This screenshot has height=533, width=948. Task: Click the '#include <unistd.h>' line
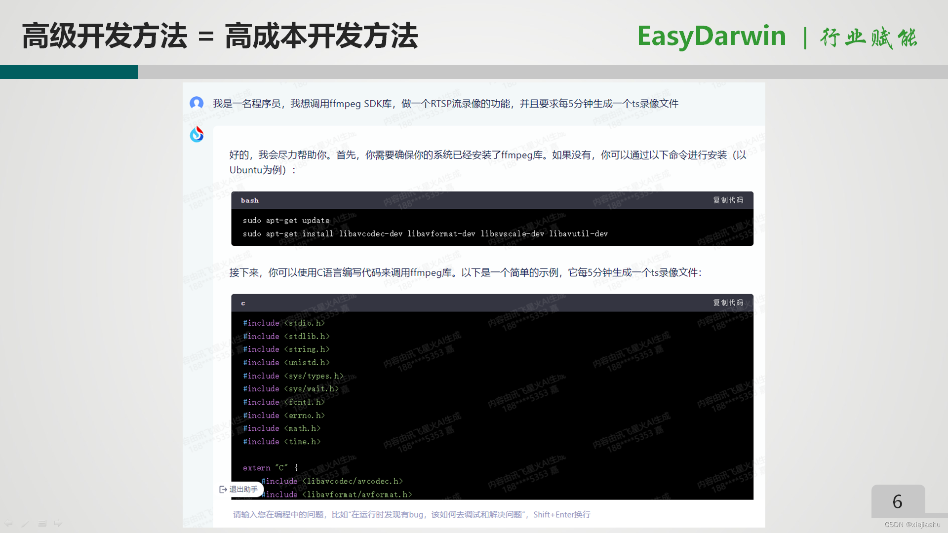(286, 362)
